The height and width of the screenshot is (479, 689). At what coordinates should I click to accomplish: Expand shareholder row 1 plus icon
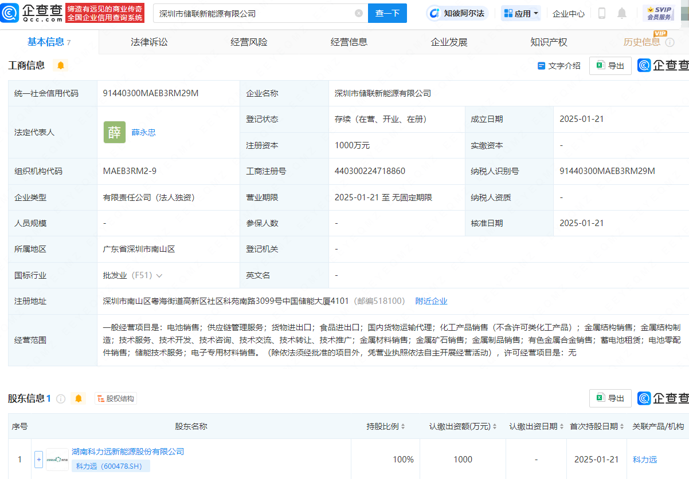tap(39, 459)
